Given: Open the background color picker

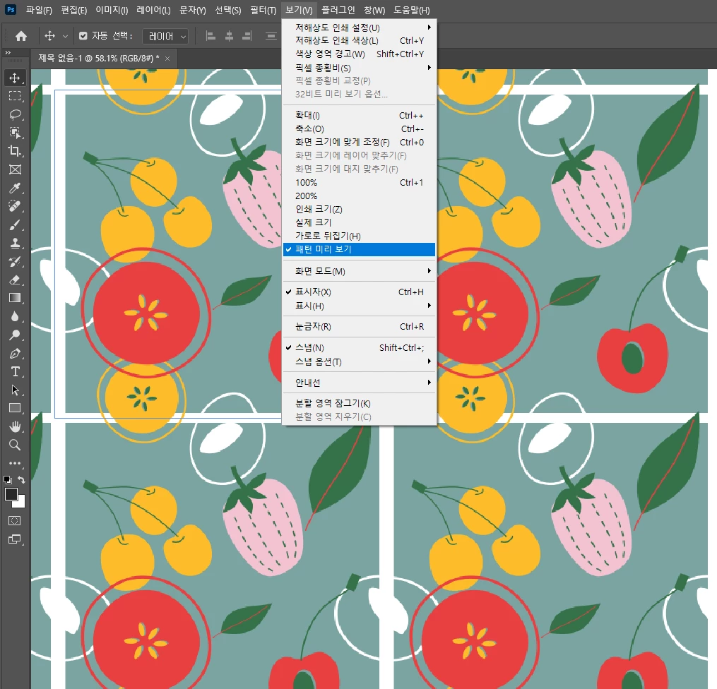Looking at the screenshot, I should tap(20, 503).
